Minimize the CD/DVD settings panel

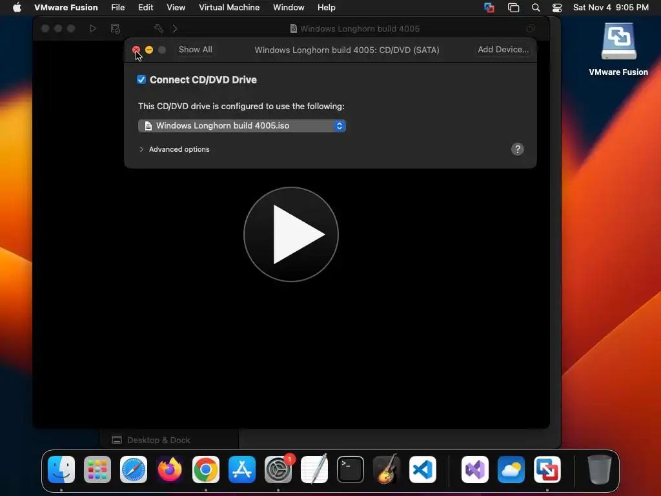click(x=149, y=50)
